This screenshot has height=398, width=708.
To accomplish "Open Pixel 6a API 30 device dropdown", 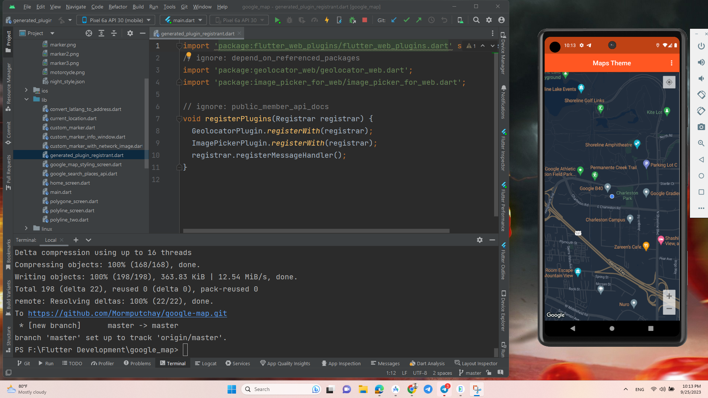I will (116, 20).
